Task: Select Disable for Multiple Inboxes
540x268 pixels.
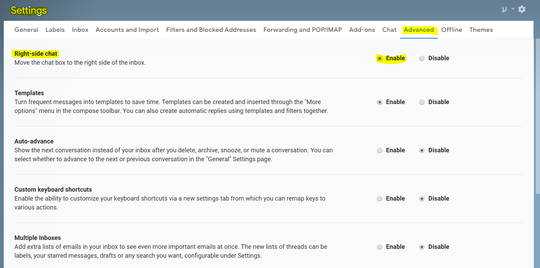Action: [x=422, y=247]
